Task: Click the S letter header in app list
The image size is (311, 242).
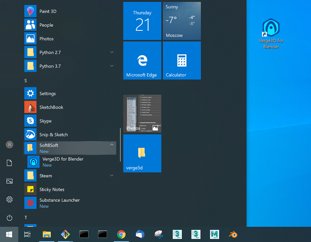Action: click(x=25, y=81)
